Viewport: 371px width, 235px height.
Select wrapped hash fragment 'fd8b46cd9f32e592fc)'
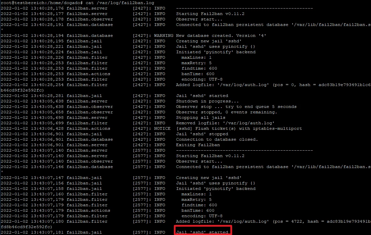point(26,227)
